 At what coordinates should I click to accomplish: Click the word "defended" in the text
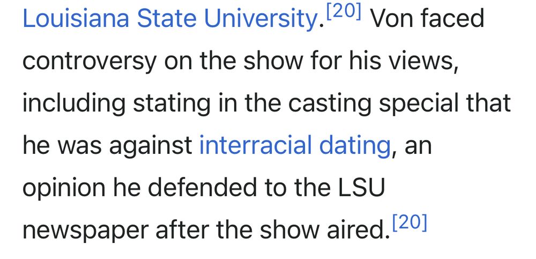coord(202,188)
